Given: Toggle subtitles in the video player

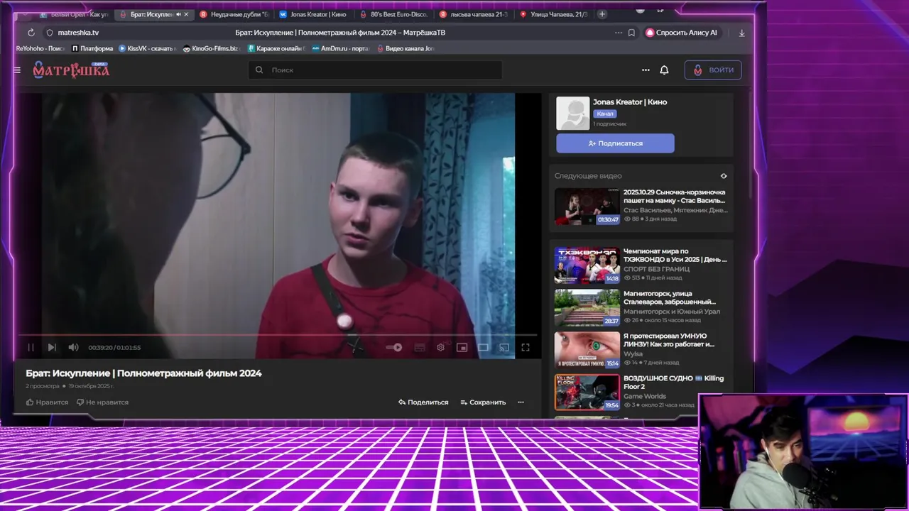Looking at the screenshot, I should tap(420, 347).
